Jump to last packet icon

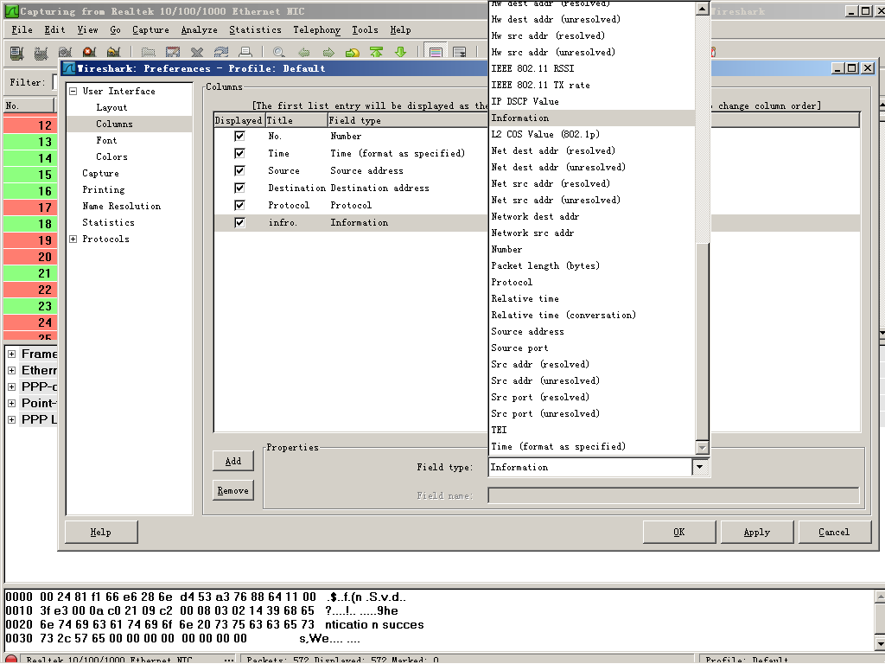(x=401, y=53)
